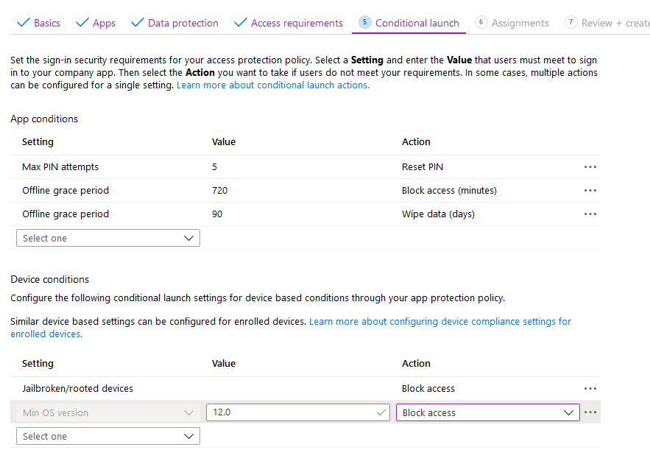Open ellipsis menu for Jailbroken/rooted devices row
The width and height of the screenshot is (650, 461).
[x=590, y=389]
